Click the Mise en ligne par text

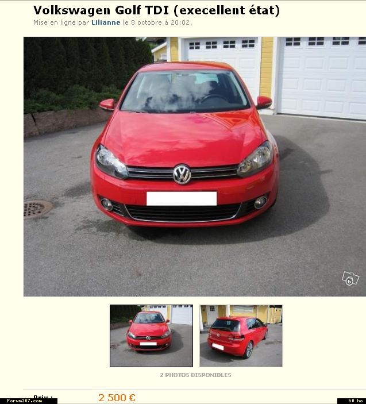(61, 22)
